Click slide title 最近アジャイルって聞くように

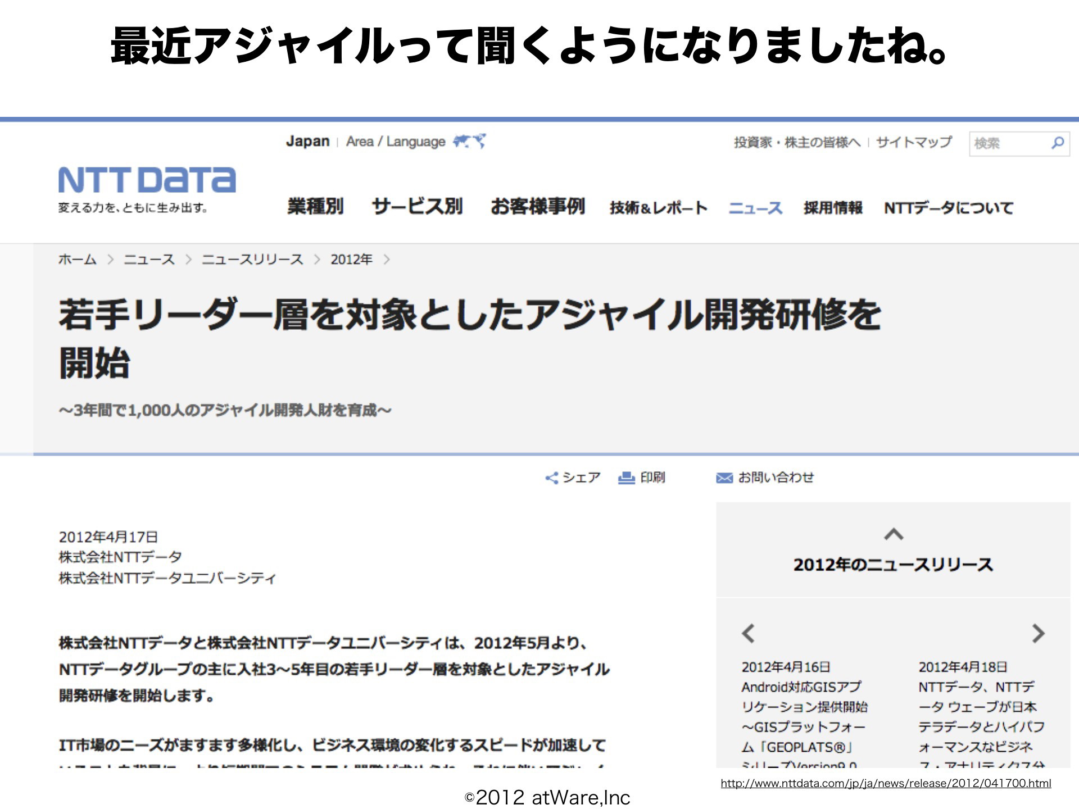pos(529,46)
